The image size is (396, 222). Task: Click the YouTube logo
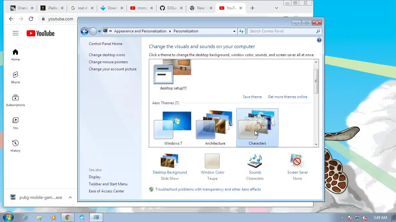point(41,33)
